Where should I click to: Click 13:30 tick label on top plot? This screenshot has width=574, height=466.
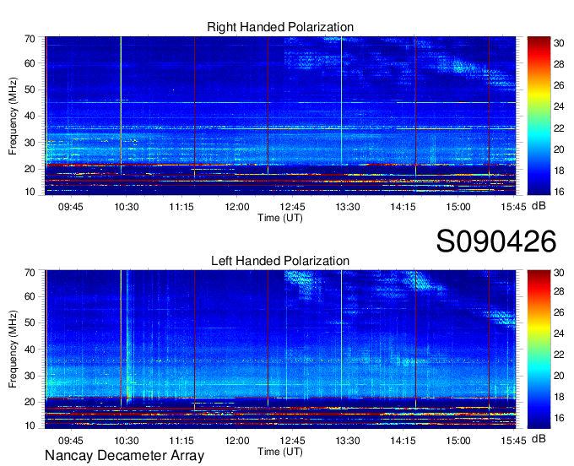[x=348, y=207]
